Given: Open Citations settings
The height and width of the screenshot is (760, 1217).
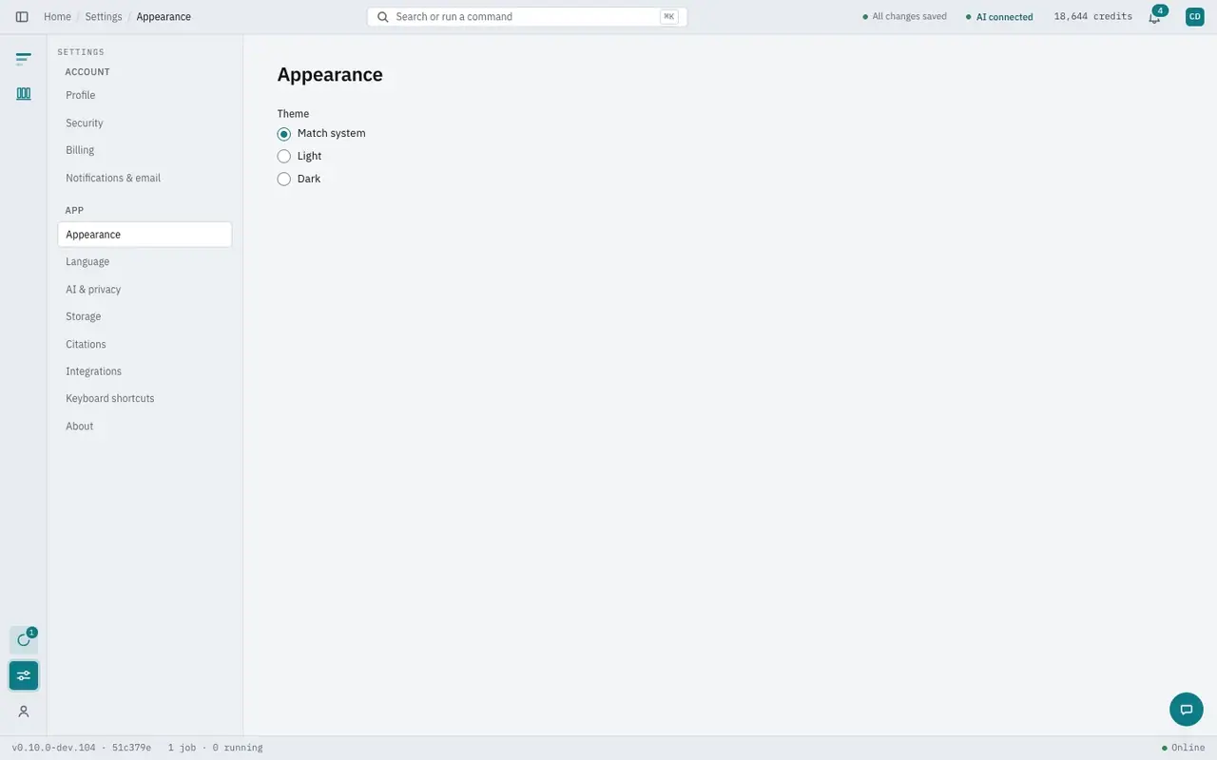Looking at the screenshot, I should (145, 344).
